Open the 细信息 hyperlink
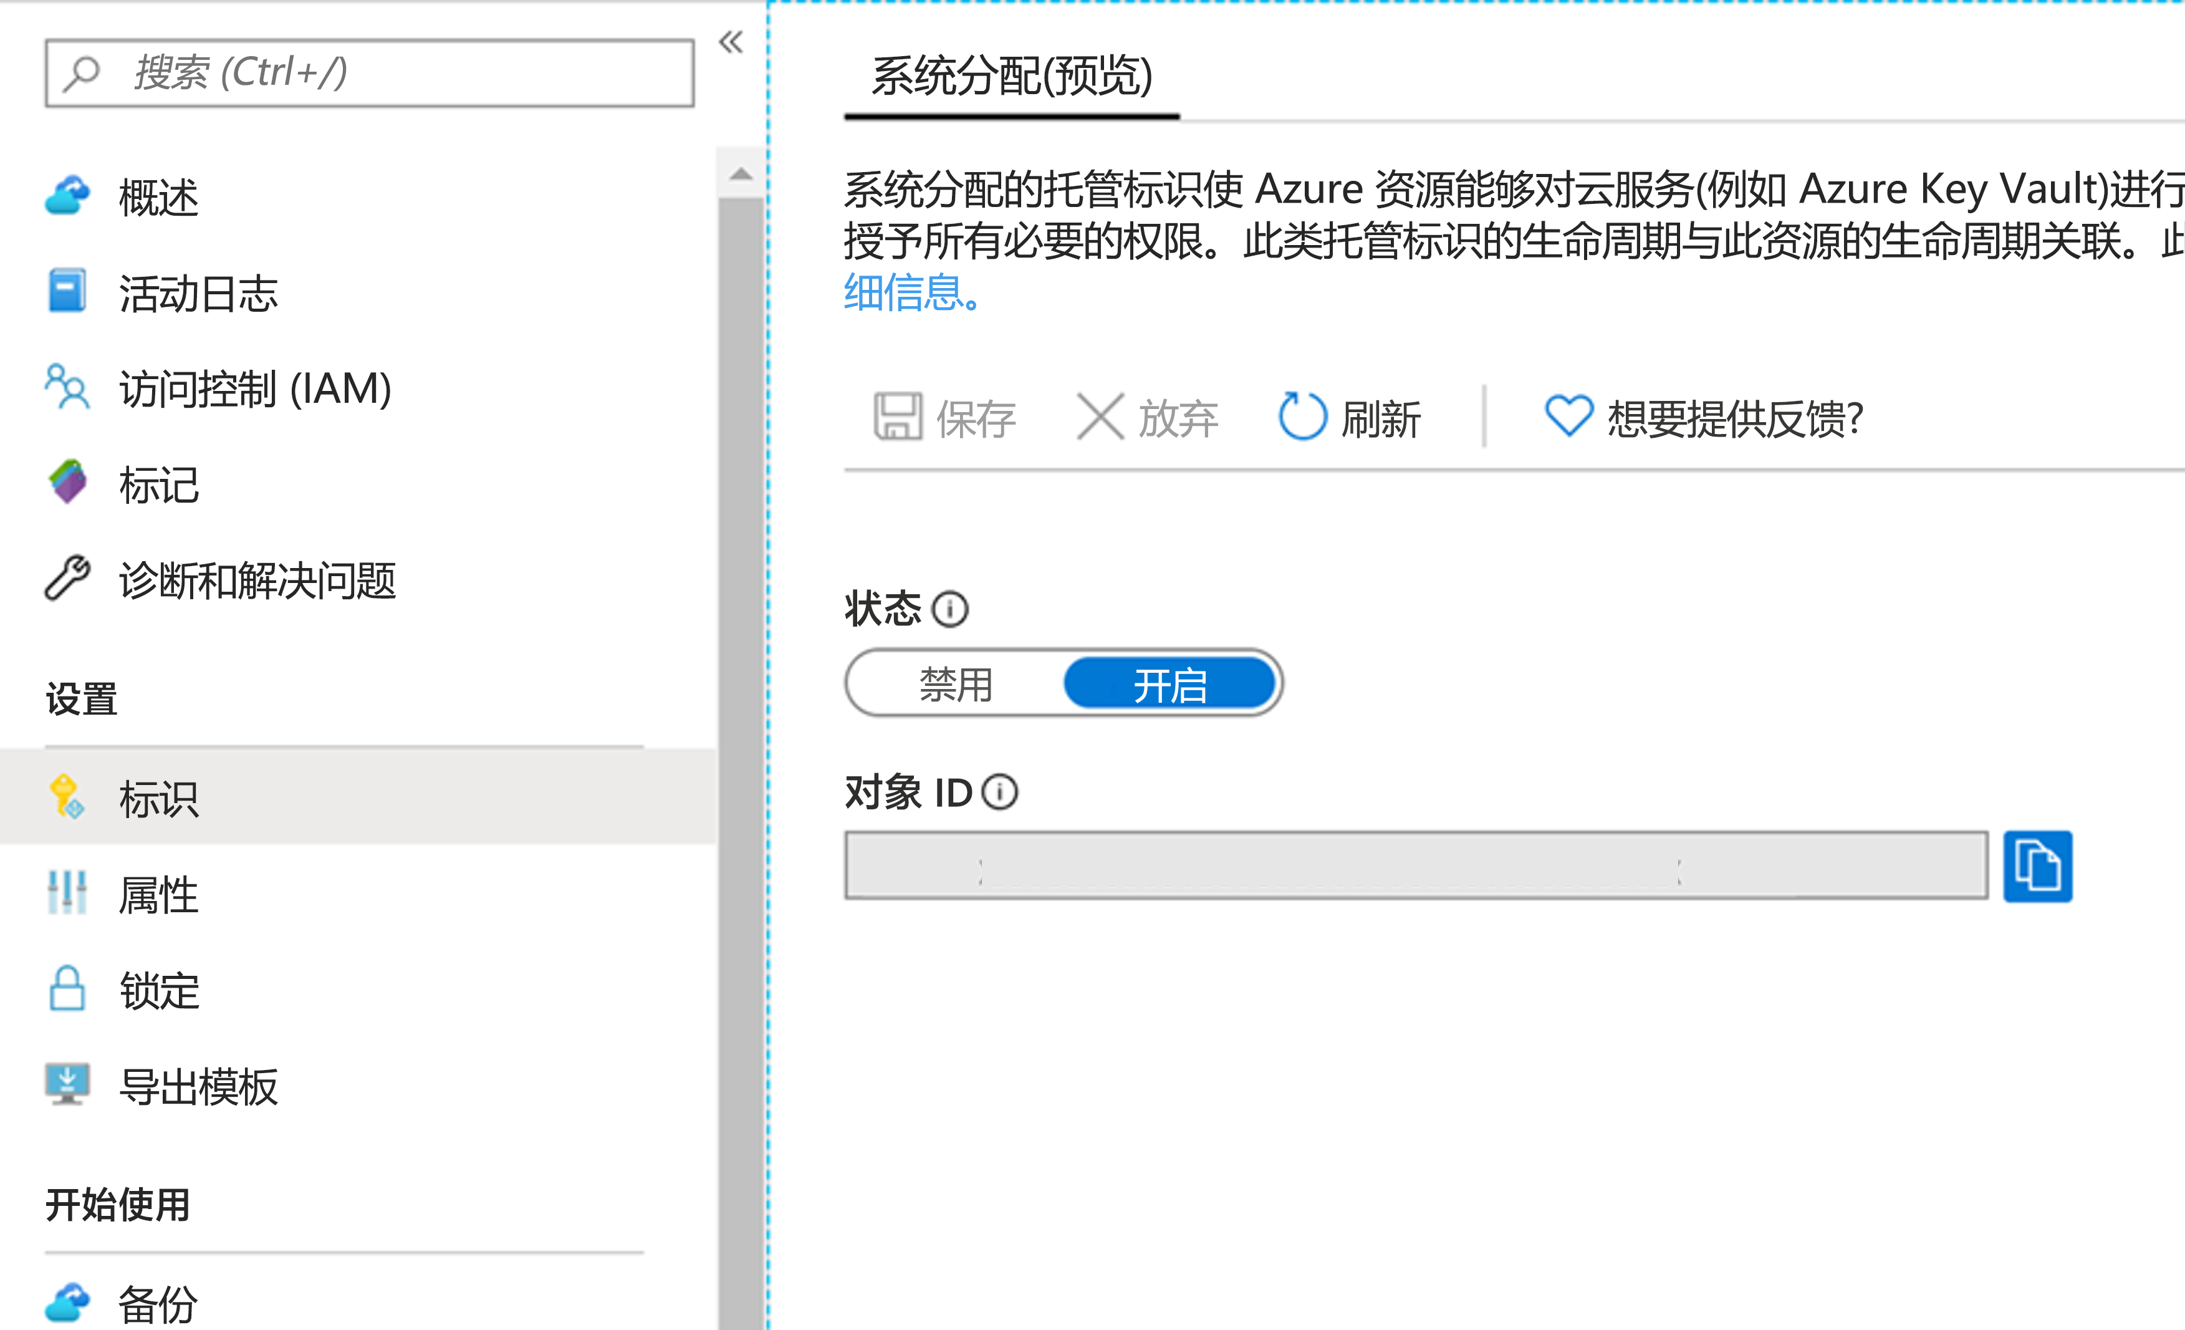 click(911, 292)
